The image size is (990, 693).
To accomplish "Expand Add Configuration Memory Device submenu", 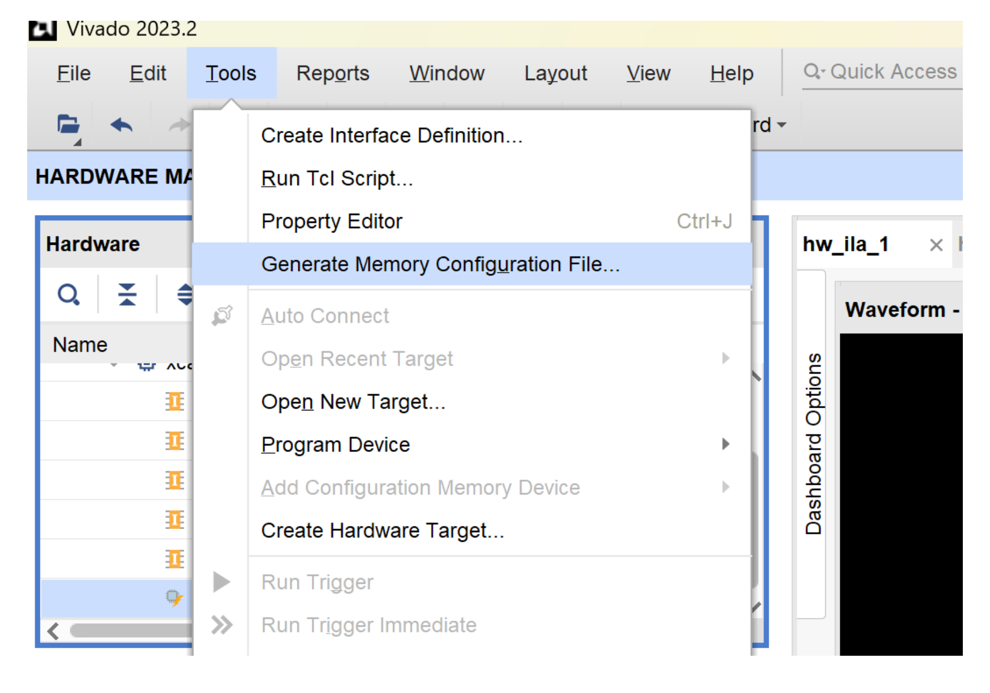I will click(725, 488).
